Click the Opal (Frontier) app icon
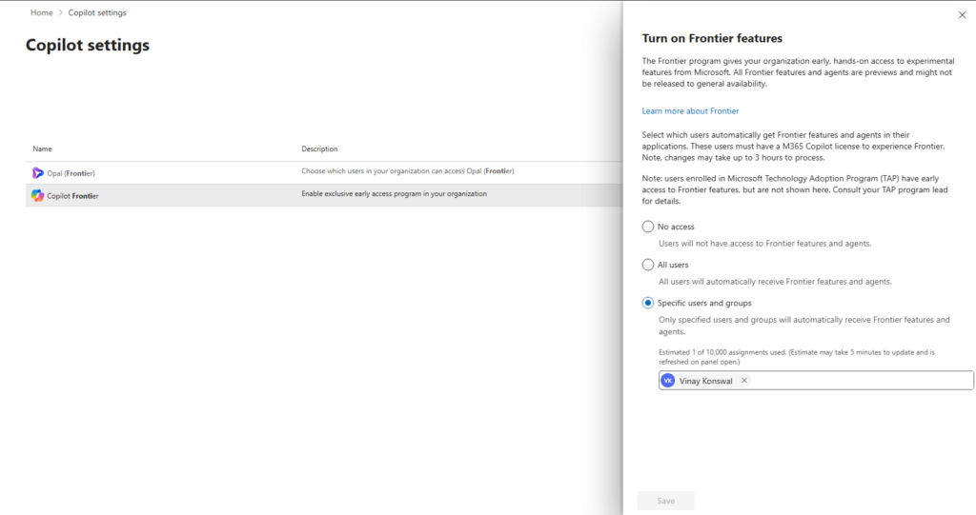Screen dimensions: 976x515 37,173
